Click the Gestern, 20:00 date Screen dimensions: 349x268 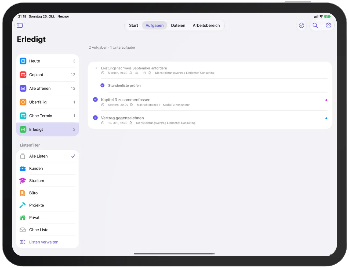click(x=118, y=105)
